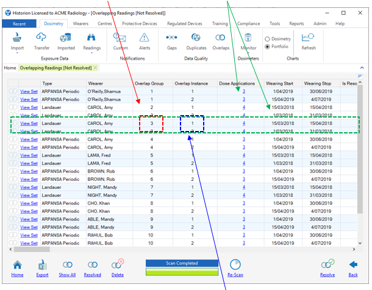Open View Set for O'Reilly instance 1
Image resolution: width=372 pixels, height=290 pixels.
click(29, 91)
